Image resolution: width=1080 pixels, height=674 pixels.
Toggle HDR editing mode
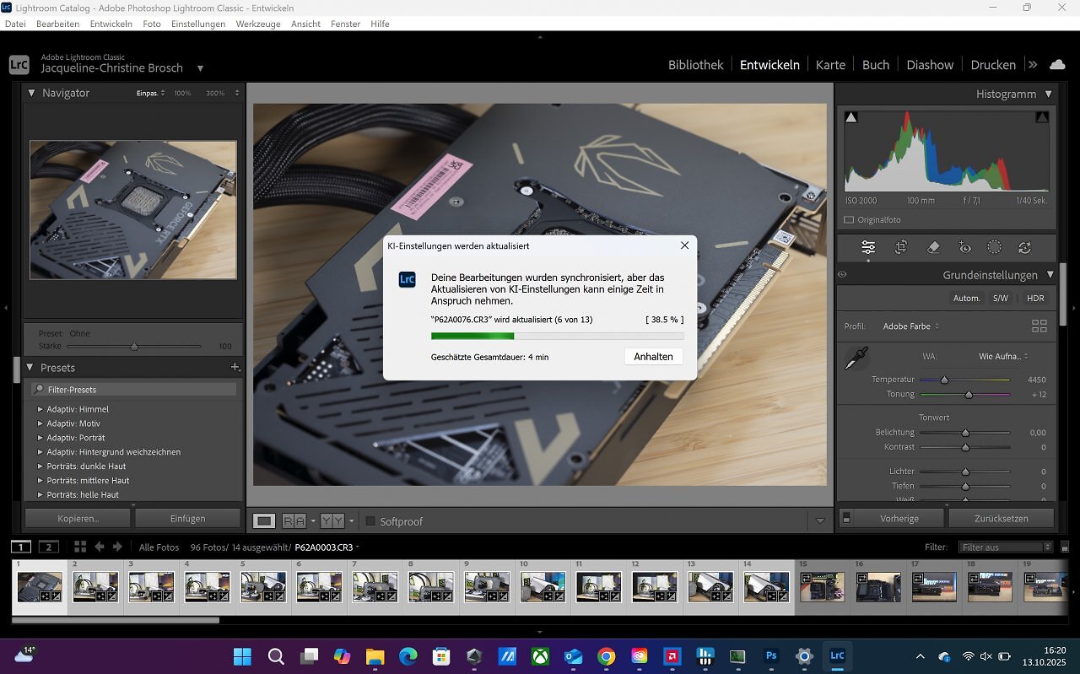pyautogui.click(x=1035, y=298)
